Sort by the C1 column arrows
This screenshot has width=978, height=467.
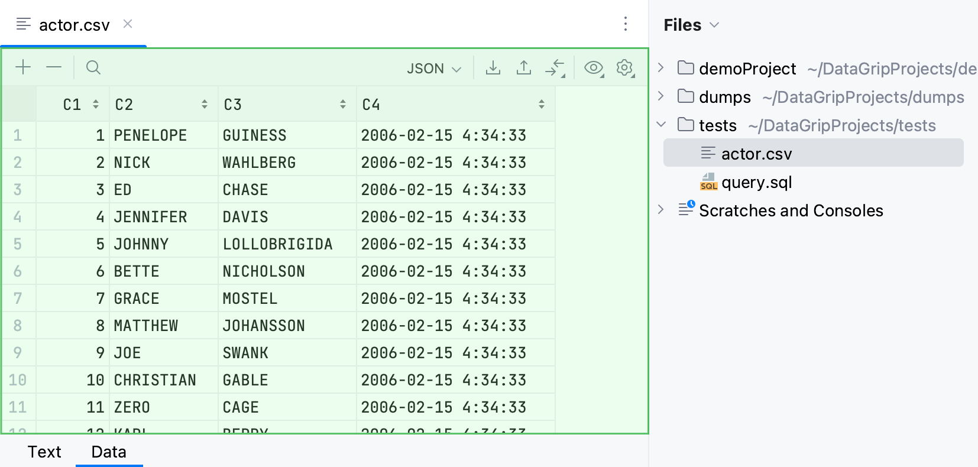pos(96,105)
